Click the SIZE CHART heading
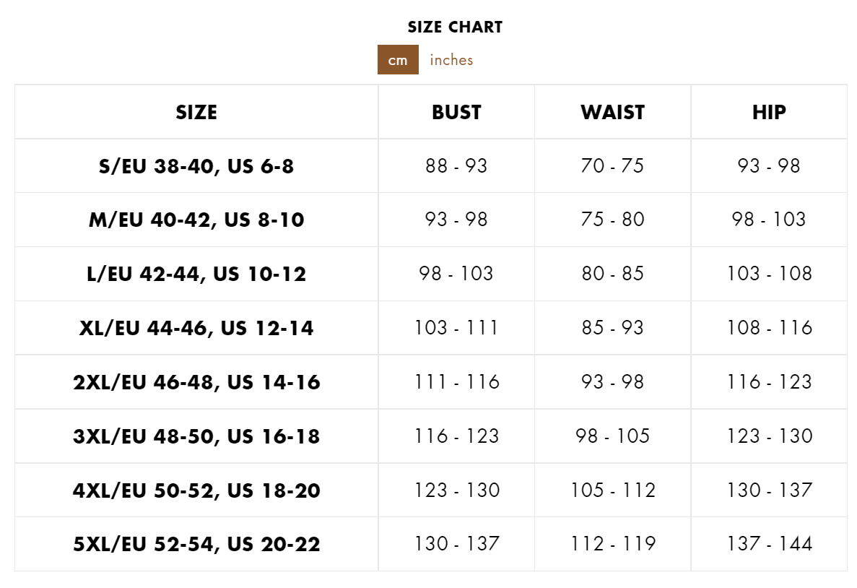This screenshot has height=588, width=857. point(455,27)
